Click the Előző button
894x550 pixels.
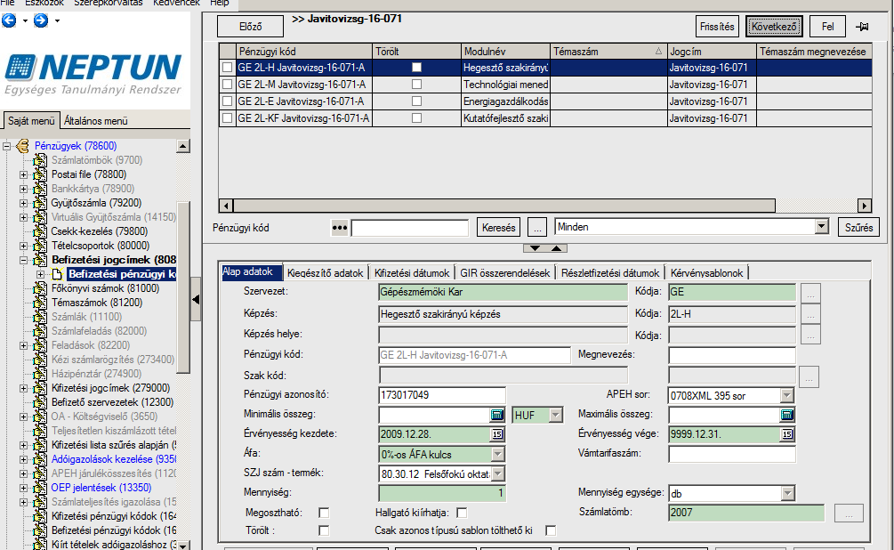[250, 27]
